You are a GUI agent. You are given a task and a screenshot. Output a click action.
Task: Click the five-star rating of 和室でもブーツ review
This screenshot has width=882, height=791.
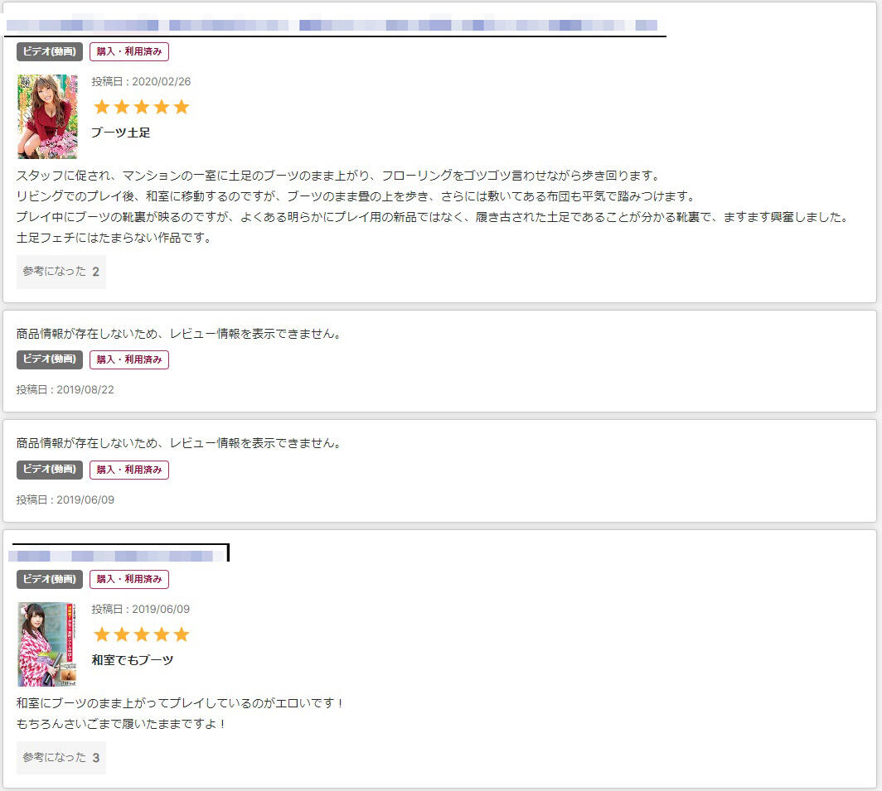coord(142,634)
